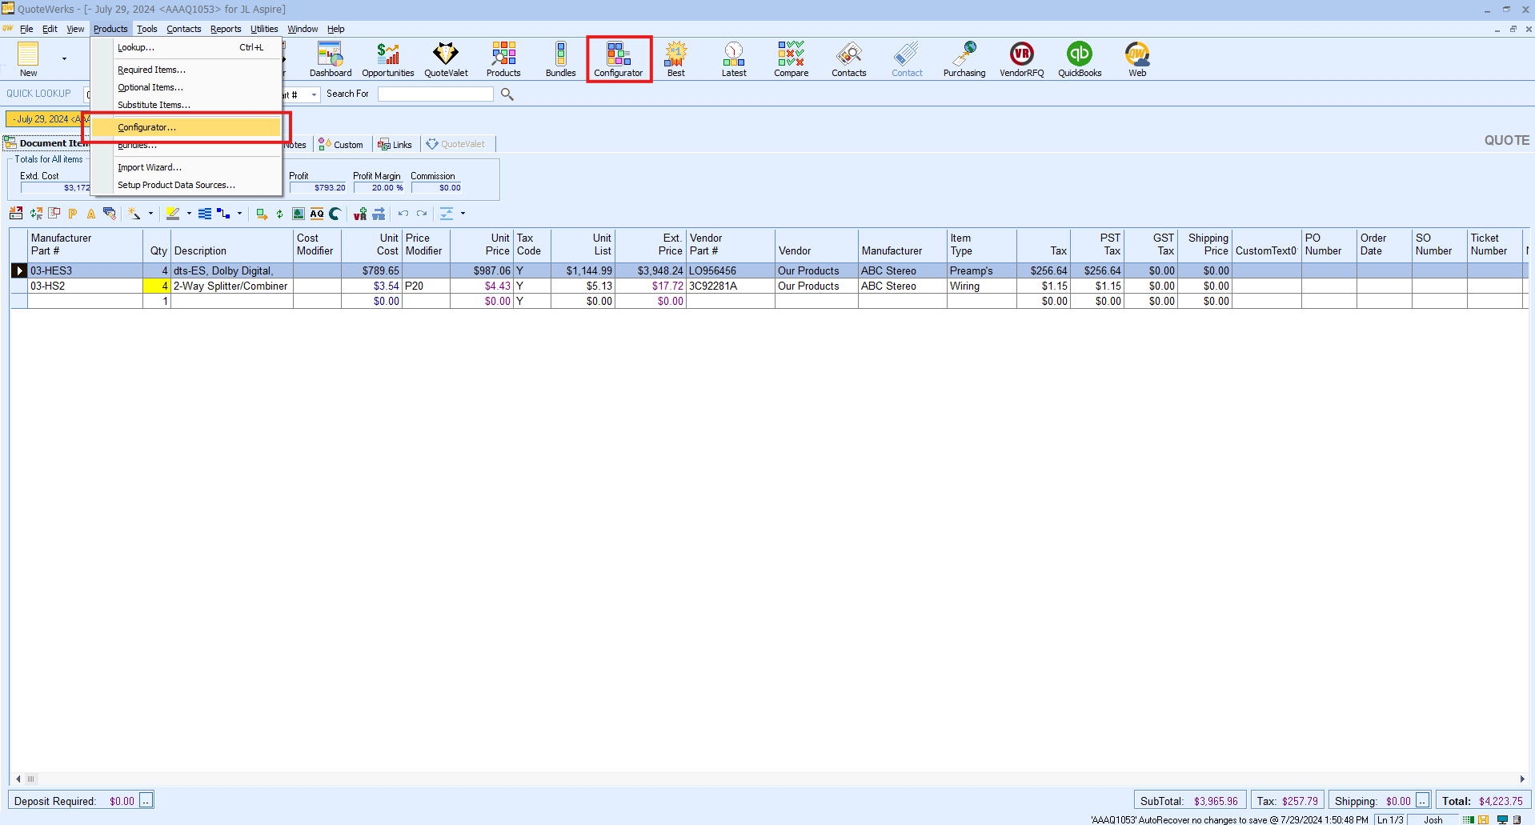Click the ellipsis button beside Deposit Required

pos(146,801)
